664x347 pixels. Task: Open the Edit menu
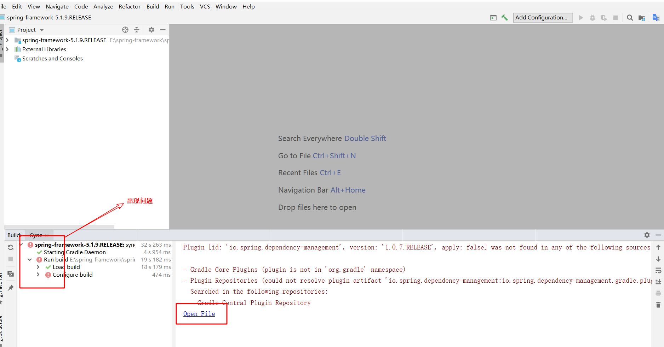pos(17,6)
